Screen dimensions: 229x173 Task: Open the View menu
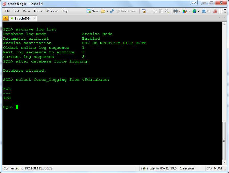[26, 11]
